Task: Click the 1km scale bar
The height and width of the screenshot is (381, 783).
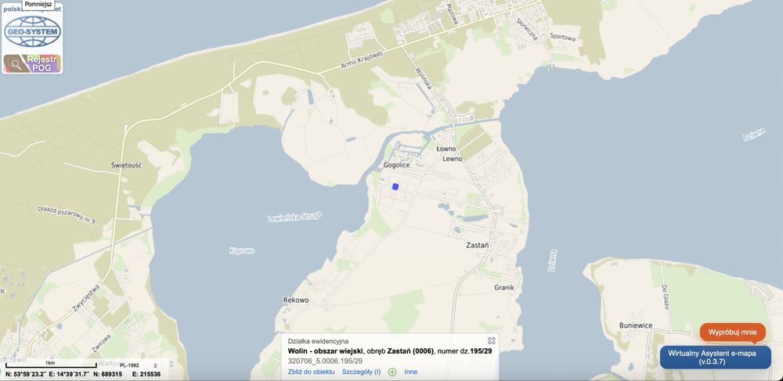Action: (x=51, y=365)
